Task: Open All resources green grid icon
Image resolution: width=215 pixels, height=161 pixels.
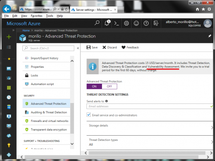Action: pos(9,88)
